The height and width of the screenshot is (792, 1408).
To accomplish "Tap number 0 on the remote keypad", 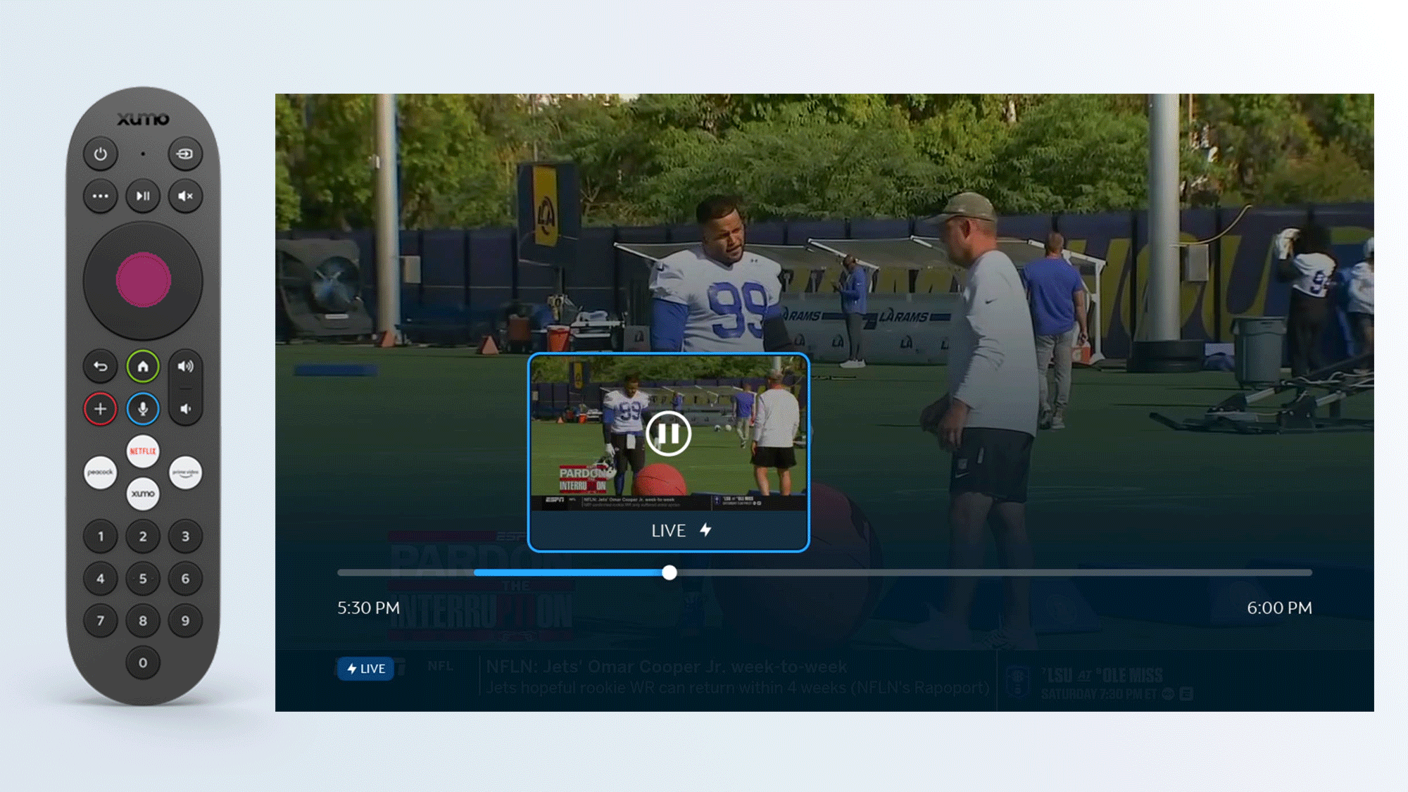I will tap(143, 663).
